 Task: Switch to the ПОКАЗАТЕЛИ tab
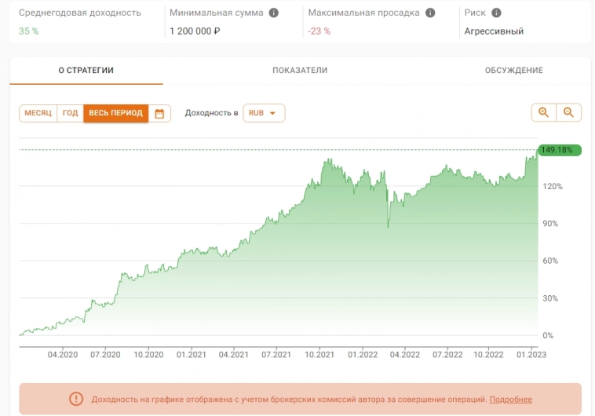tap(300, 71)
